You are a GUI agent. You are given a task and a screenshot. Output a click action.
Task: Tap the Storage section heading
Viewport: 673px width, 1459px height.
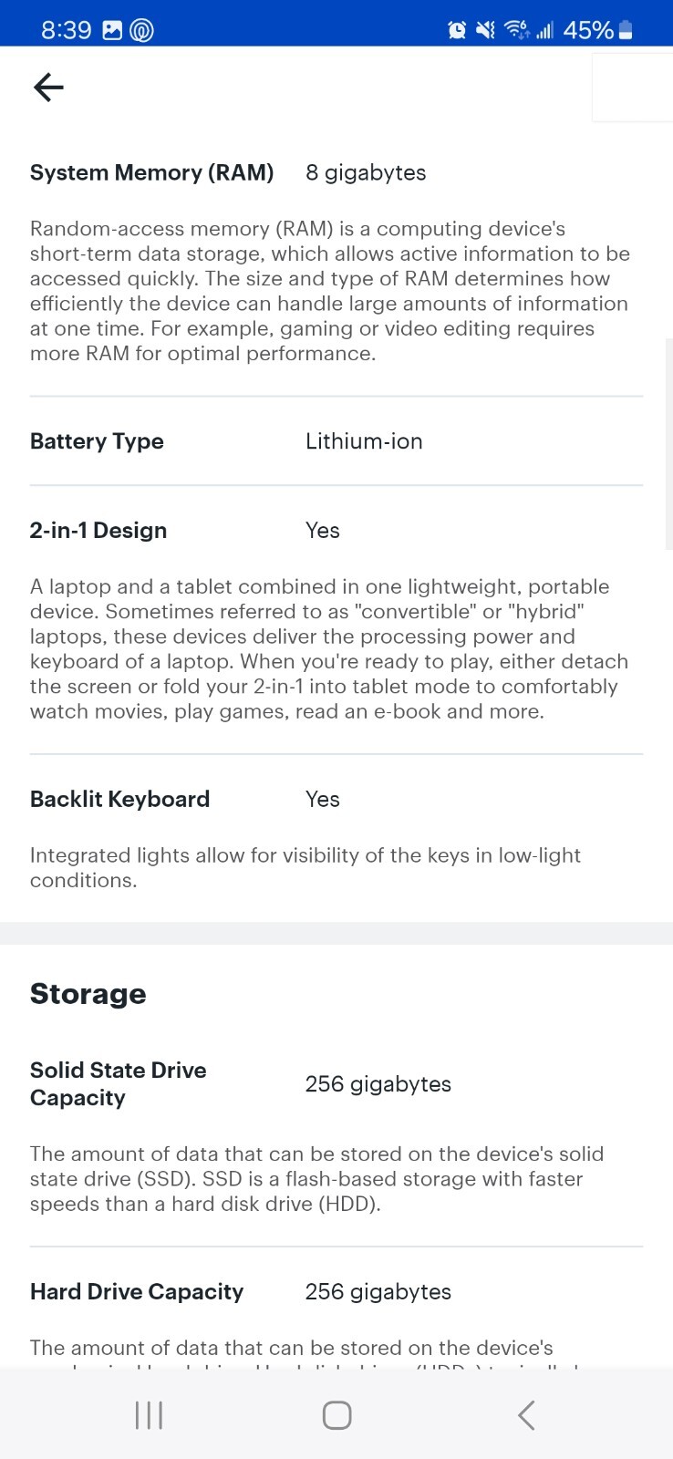(88, 994)
